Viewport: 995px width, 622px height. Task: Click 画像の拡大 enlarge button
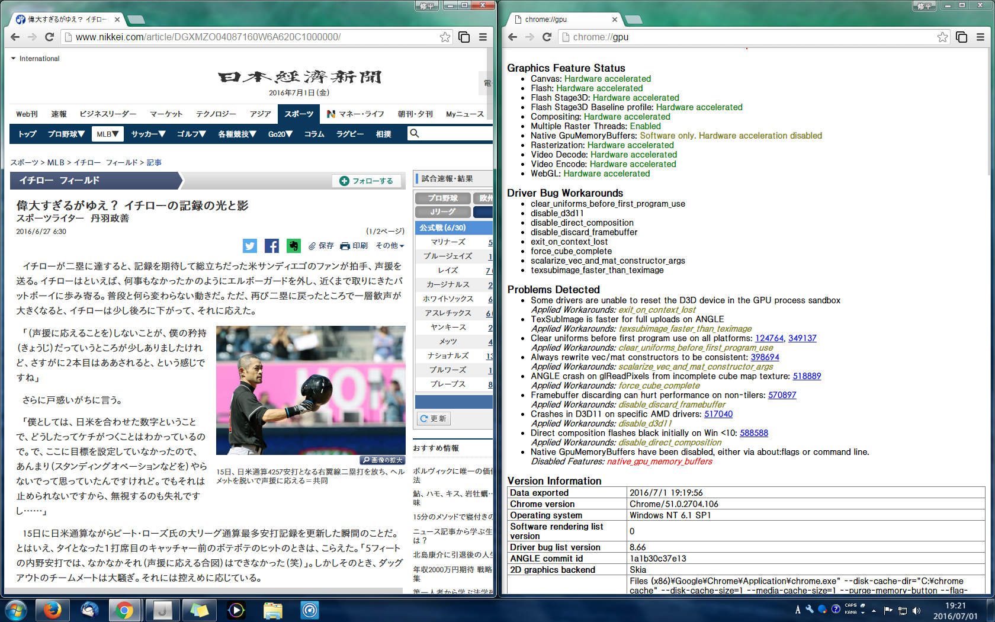[x=383, y=460]
